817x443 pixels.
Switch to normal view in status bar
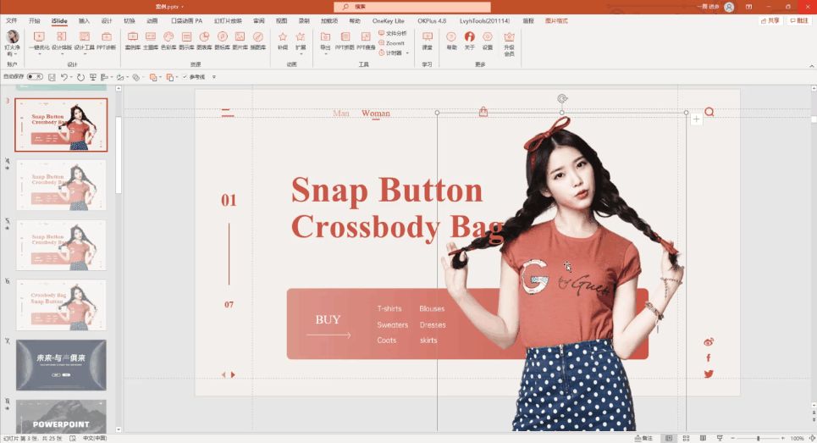(669, 438)
